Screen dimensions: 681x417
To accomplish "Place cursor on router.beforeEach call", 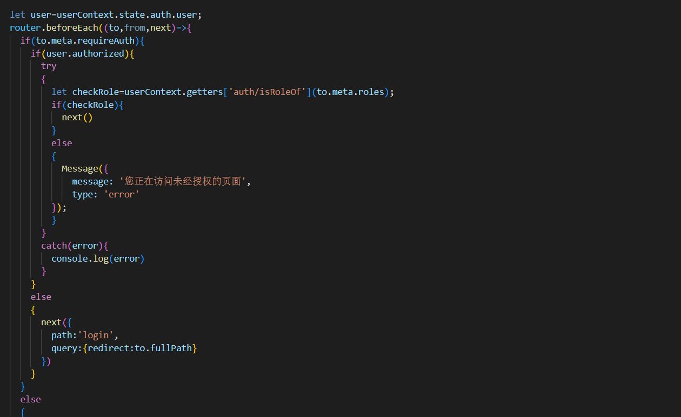I will (54, 28).
